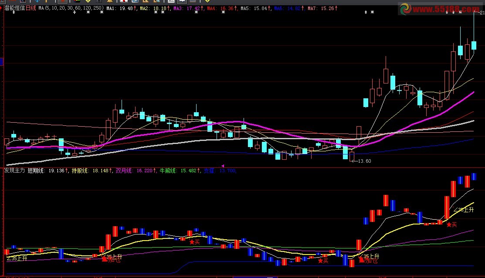
Task: Click the blue 支撑: 13.700 value
Action: 220,171
